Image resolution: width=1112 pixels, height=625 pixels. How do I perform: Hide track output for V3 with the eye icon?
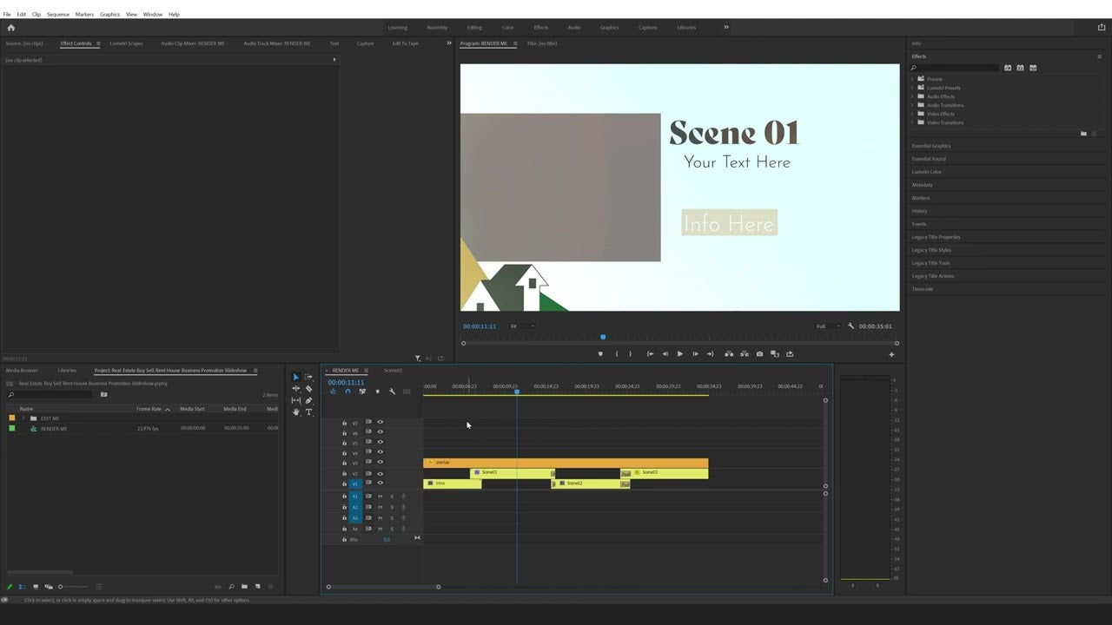point(380,463)
